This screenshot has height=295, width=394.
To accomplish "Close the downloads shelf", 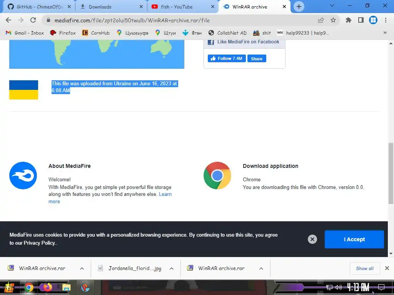I will tap(387, 268).
